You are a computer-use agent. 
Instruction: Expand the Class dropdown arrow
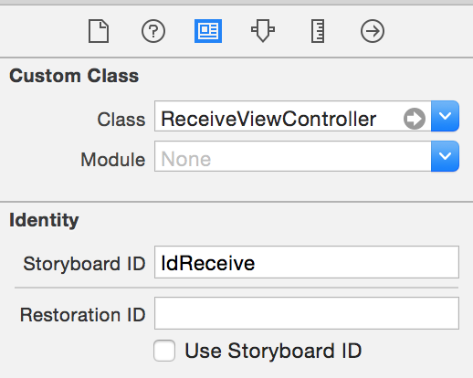(445, 116)
